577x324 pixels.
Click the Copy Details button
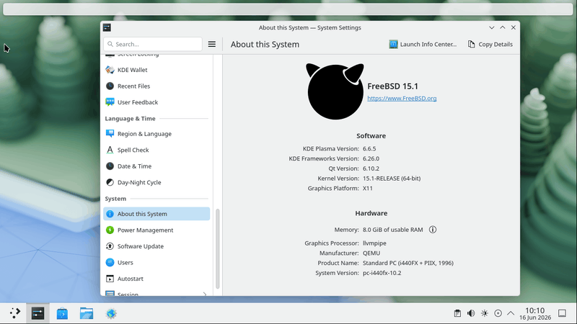pyautogui.click(x=490, y=44)
